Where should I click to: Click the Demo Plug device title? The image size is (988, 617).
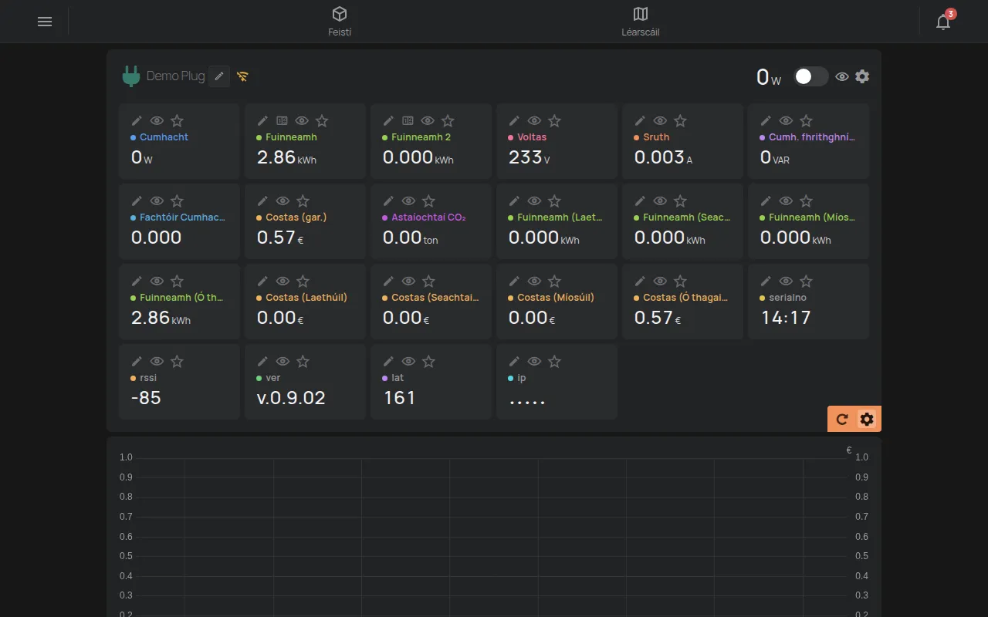(176, 76)
